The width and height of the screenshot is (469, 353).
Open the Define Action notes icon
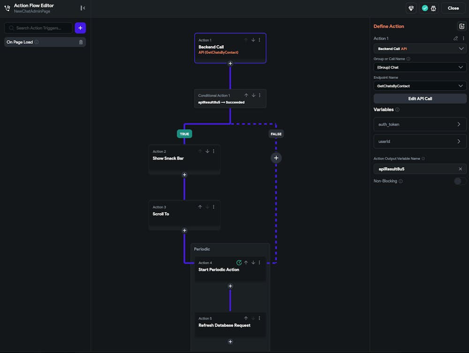tap(461, 26)
